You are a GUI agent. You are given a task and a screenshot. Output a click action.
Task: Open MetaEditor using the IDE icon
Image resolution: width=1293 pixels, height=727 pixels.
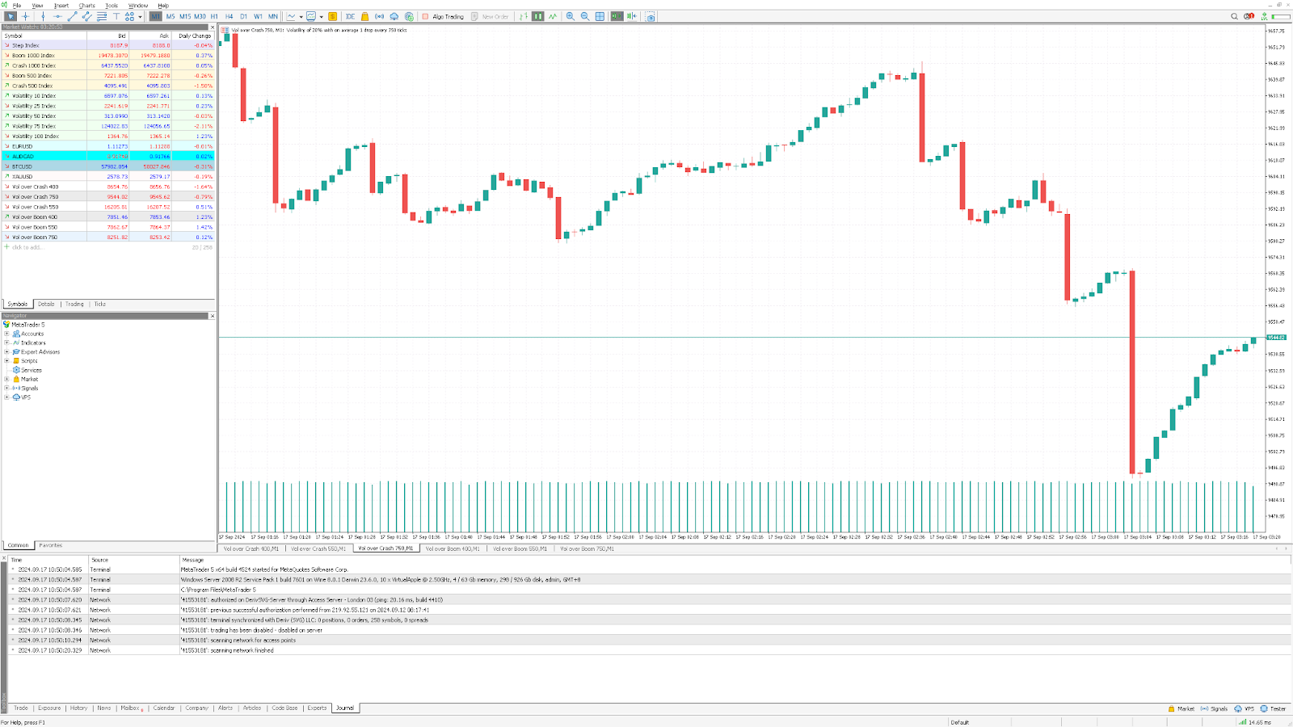coord(350,16)
